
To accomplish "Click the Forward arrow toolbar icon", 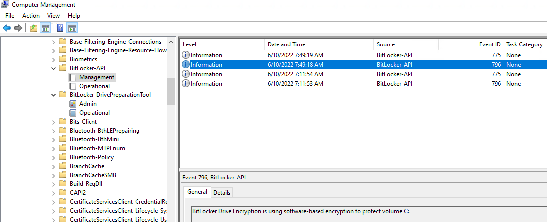I will 18,28.
